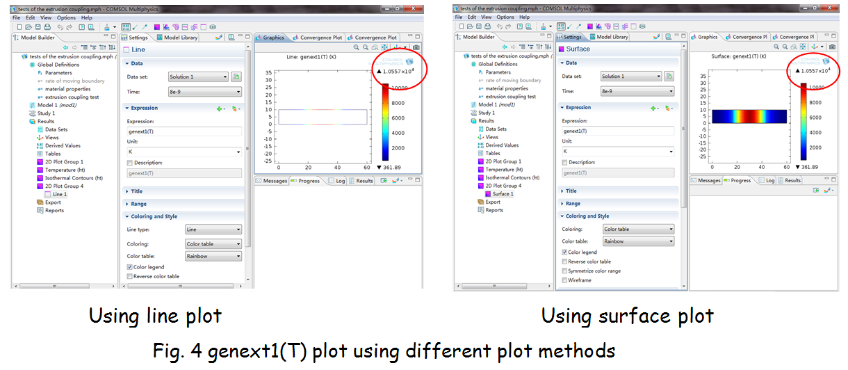Open the Time dropdown in the Line settings
The image size is (848, 370).
point(204,92)
